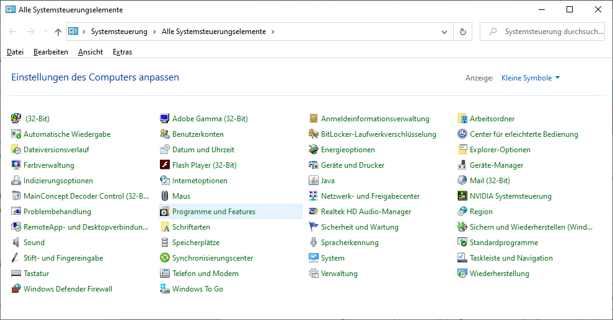Click the back navigation arrow

12,32
